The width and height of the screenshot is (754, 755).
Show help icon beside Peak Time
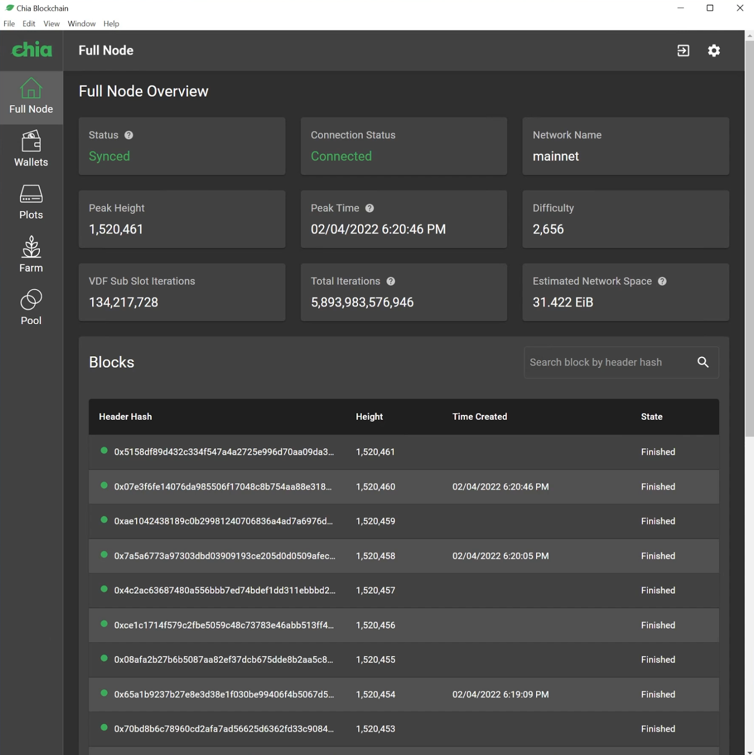tap(369, 208)
